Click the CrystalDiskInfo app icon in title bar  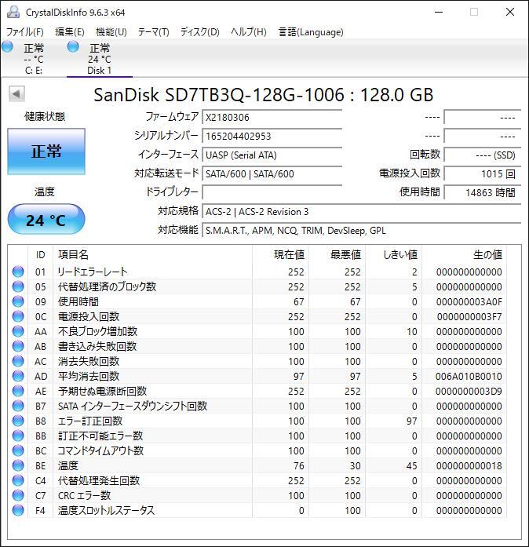point(13,12)
